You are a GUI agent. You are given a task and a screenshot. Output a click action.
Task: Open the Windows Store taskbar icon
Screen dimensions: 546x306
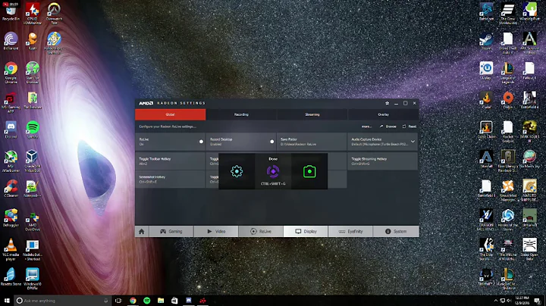(174, 301)
